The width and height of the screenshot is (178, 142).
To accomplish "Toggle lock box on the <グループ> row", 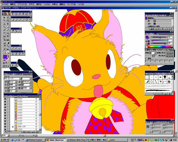I will (x=8, y=127).
